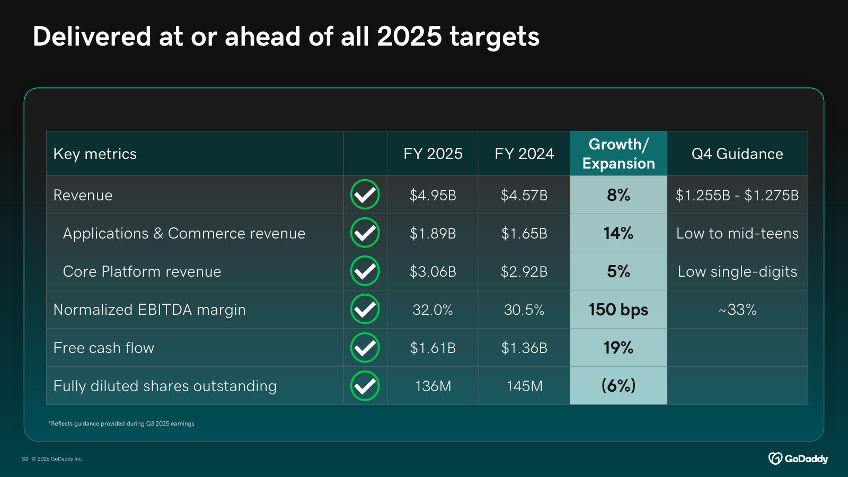Click the '8%' growth cell
Screen dimensions: 848x477
pos(619,195)
